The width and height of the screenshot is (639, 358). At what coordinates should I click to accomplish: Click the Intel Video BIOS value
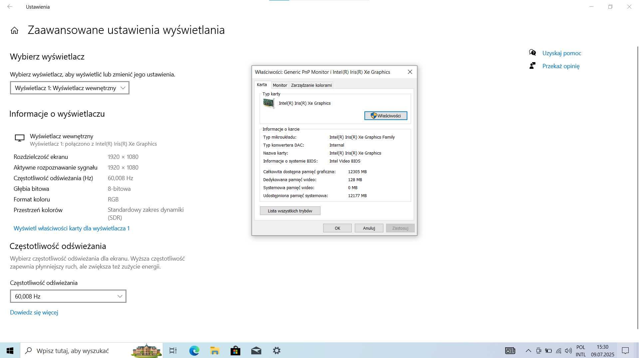(x=345, y=161)
